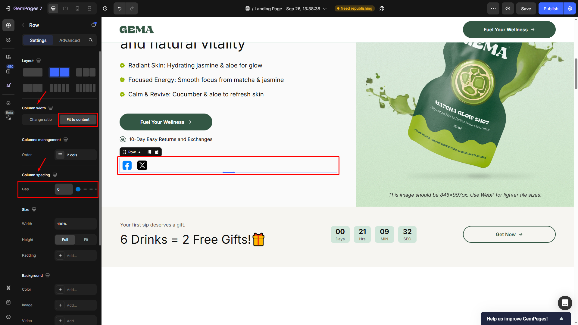Viewport: 578px width, 325px height.
Task: Expand Help us improve GemPages panel
Action: [561, 319]
